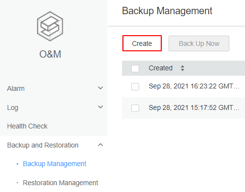Select all rows via header checkbox
245x192 pixels.
(135, 68)
